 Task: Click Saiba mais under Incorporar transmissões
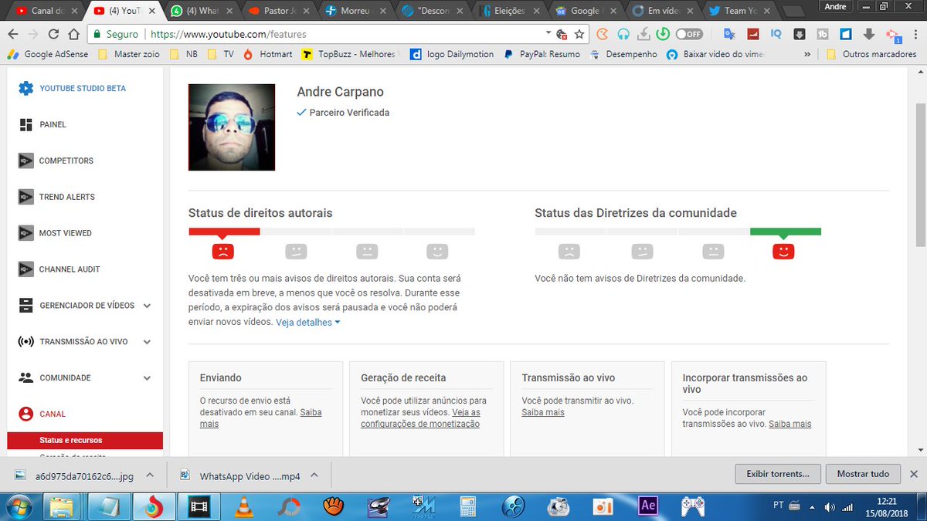point(789,424)
